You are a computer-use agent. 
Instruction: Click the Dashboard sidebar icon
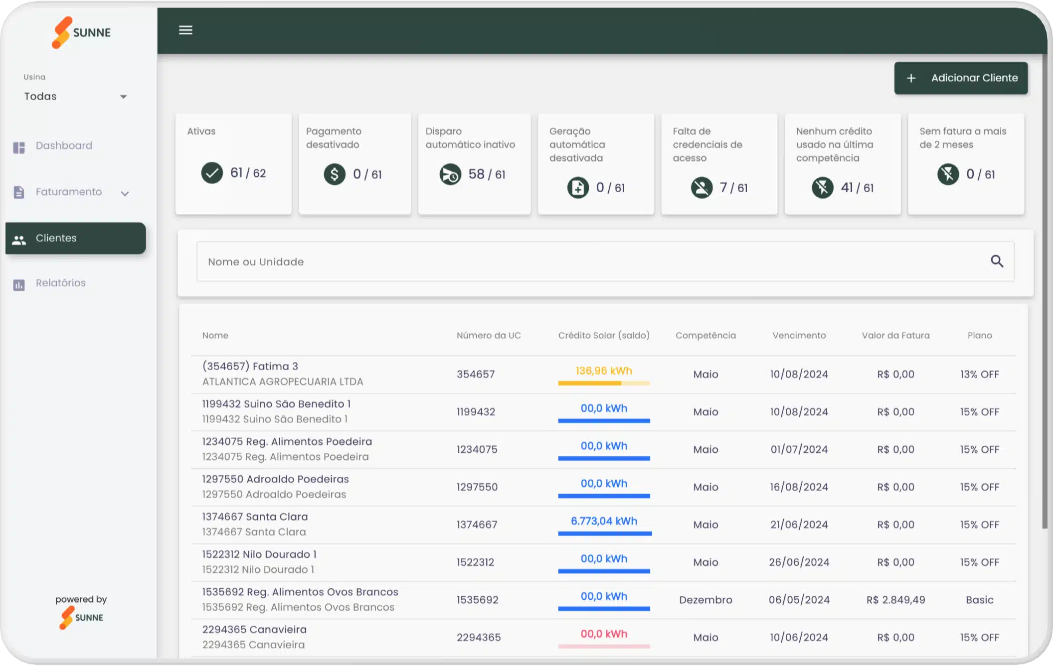pos(19,147)
